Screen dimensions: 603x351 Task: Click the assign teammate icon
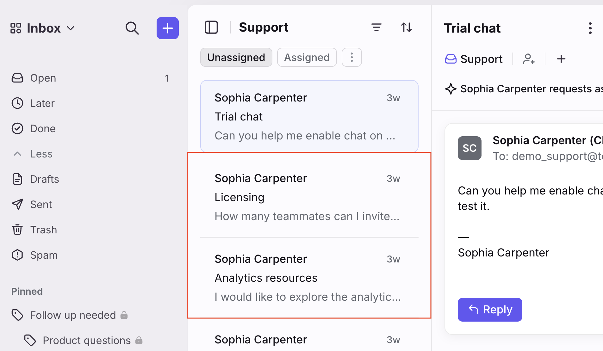click(529, 59)
